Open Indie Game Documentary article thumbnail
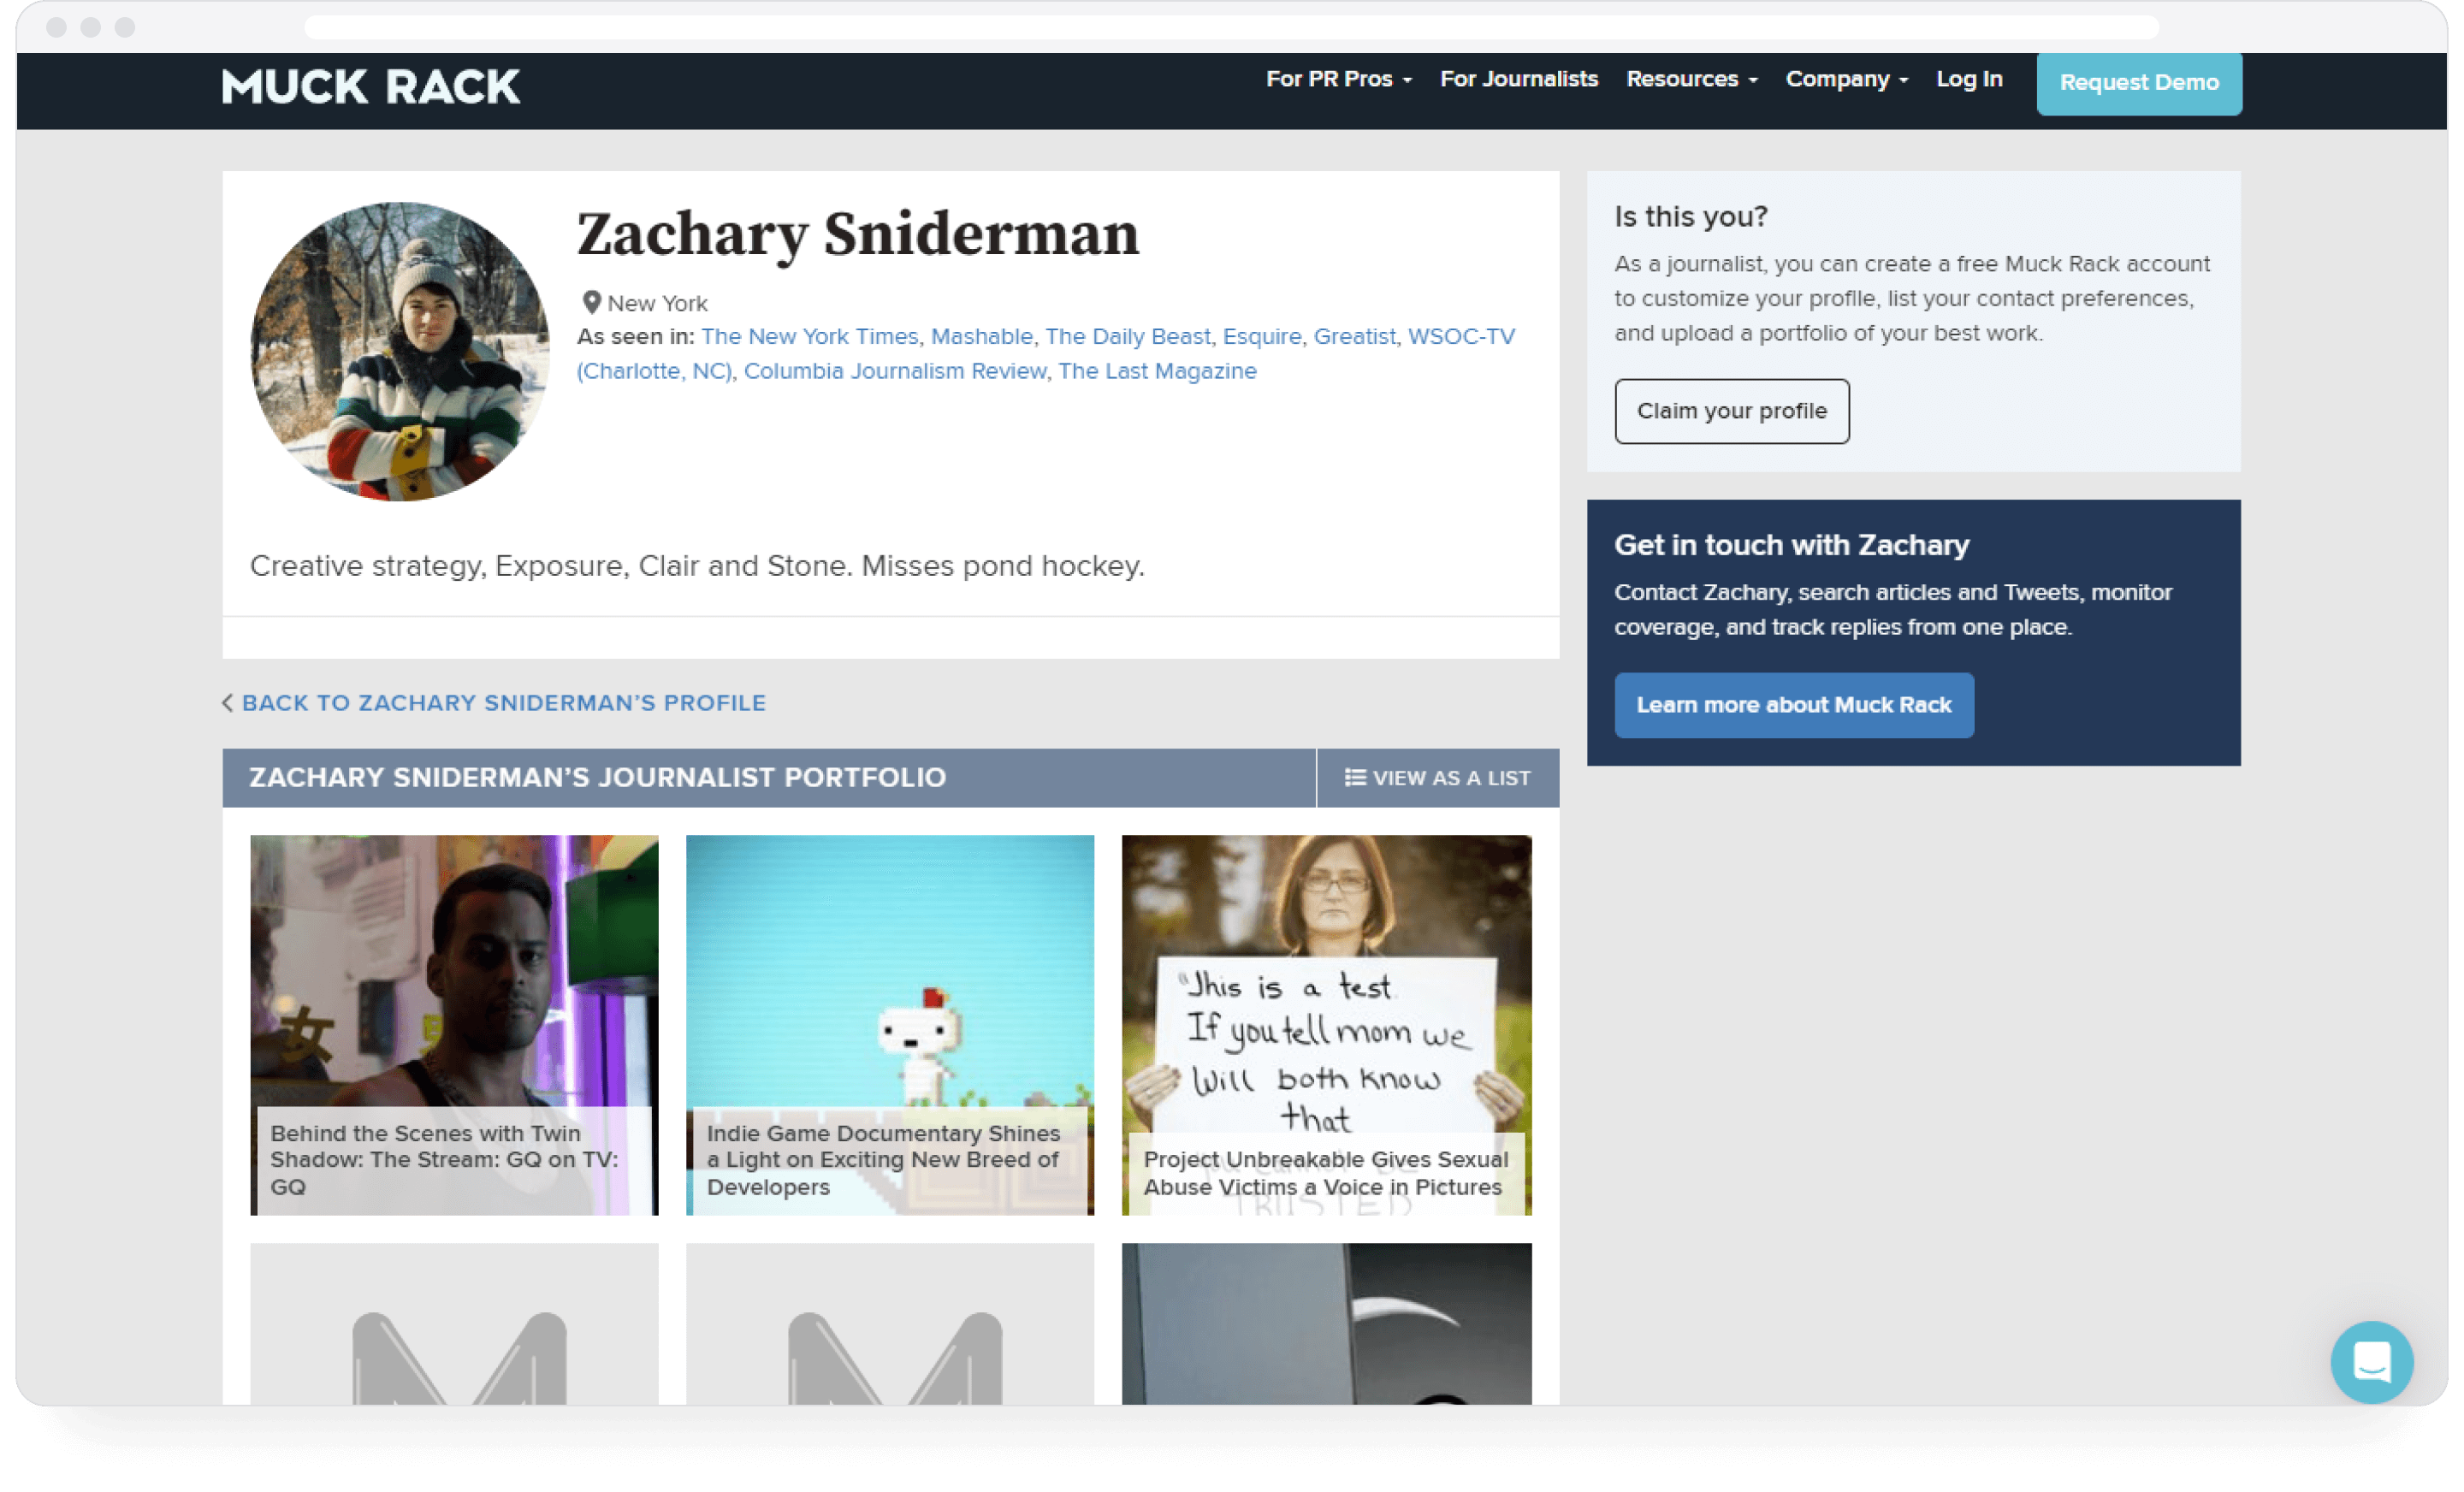 891,1026
